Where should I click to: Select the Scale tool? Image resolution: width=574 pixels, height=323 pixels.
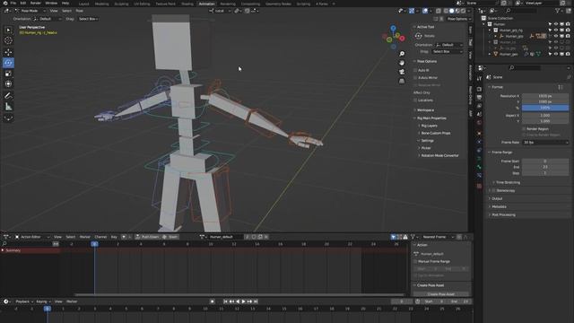coord(8,74)
